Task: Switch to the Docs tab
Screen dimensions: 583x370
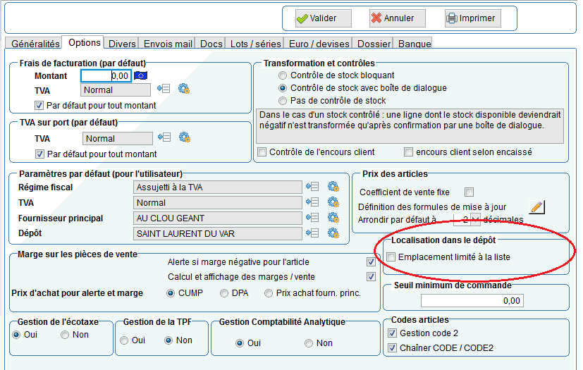Action: 211,44
